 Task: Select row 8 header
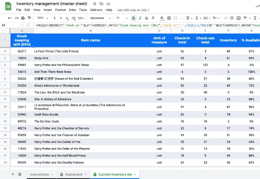click(5, 92)
